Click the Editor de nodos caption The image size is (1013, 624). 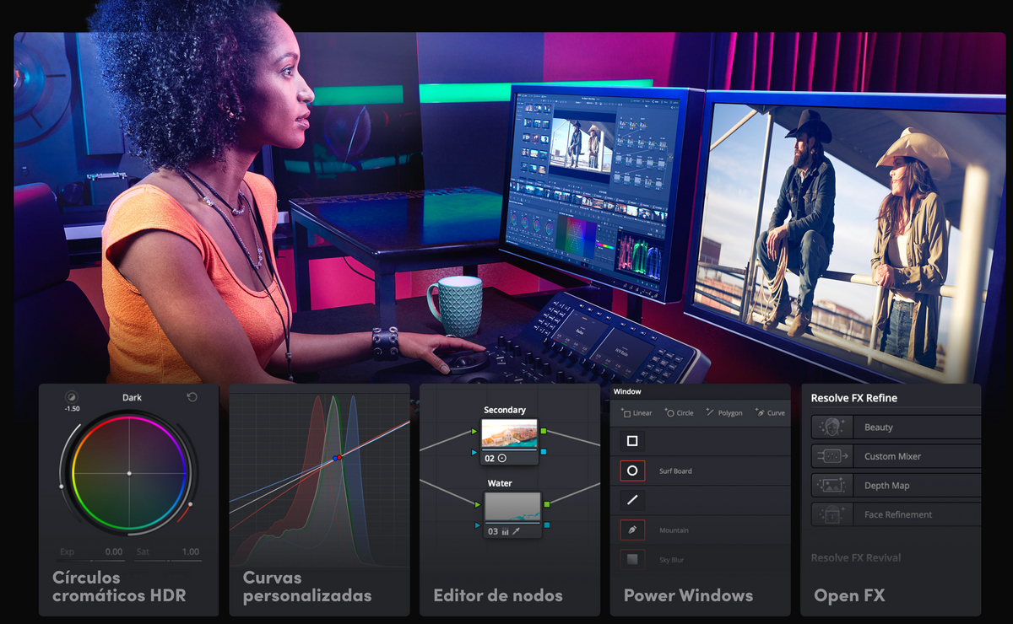[x=498, y=595]
